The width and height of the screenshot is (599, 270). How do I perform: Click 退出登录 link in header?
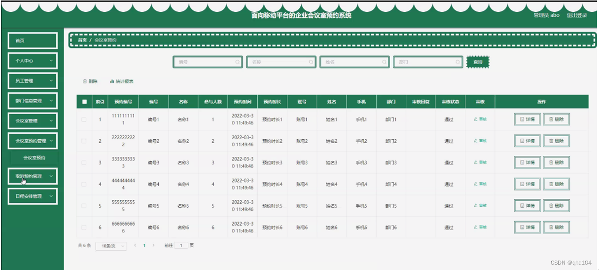coord(577,15)
